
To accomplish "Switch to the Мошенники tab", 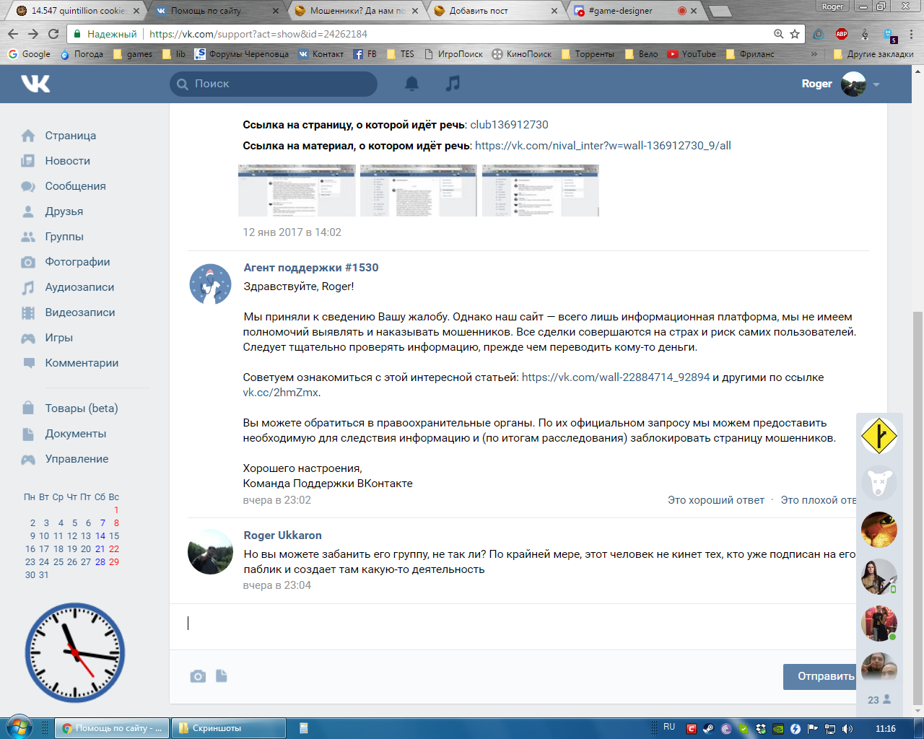I will (x=357, y=11).
